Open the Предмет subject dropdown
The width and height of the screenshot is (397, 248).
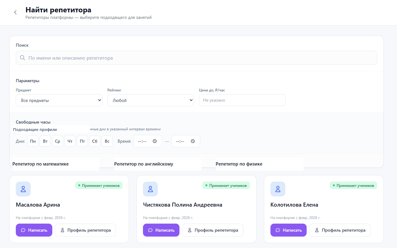(x=59, y=100)
